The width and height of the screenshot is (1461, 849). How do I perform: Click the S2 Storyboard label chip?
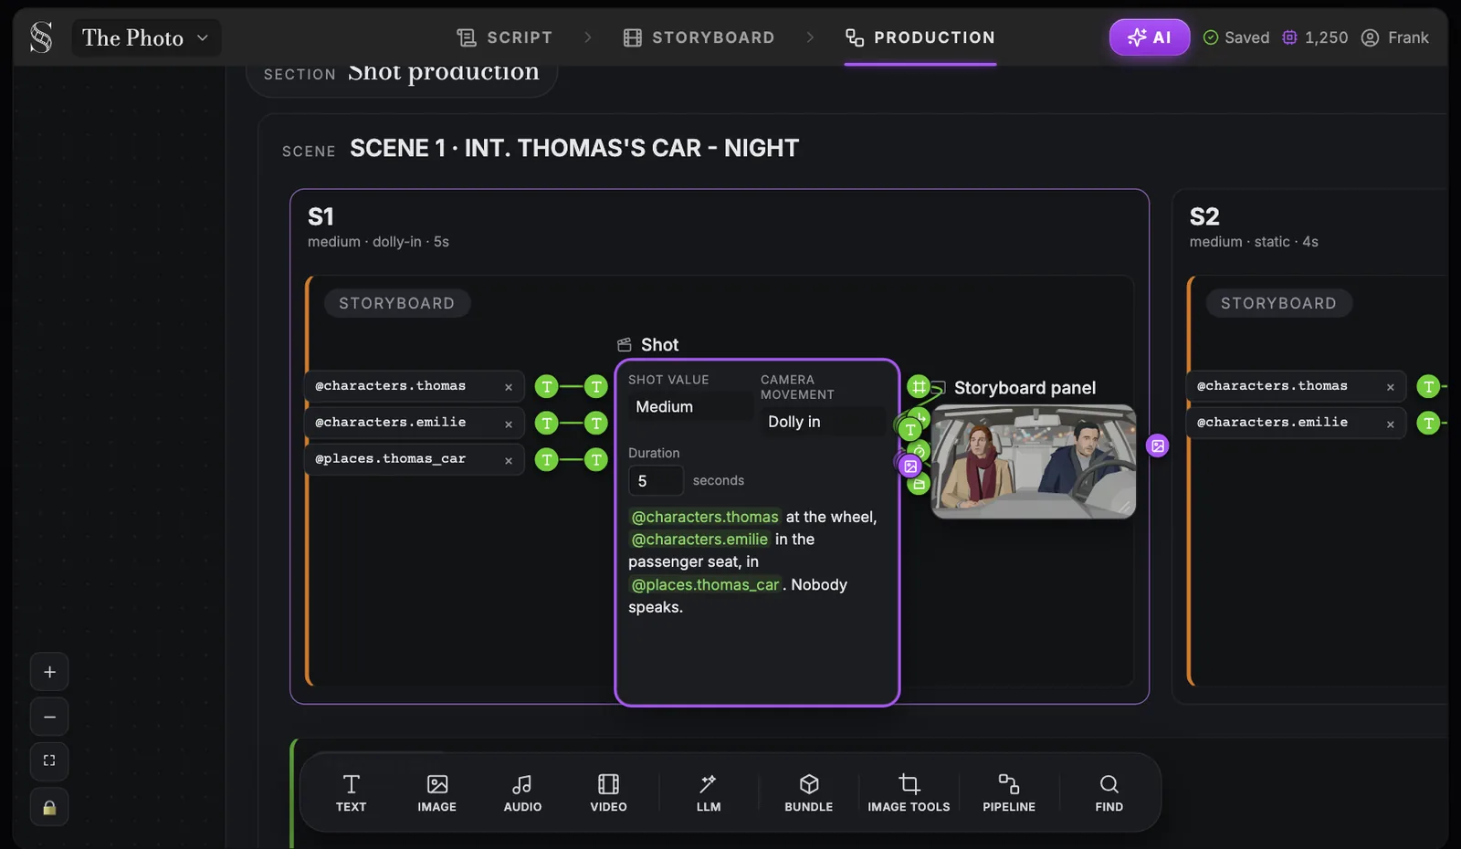click(x=1278, y=303)
